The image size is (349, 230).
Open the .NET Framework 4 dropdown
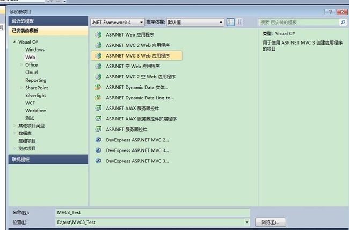tap(118, 22)
